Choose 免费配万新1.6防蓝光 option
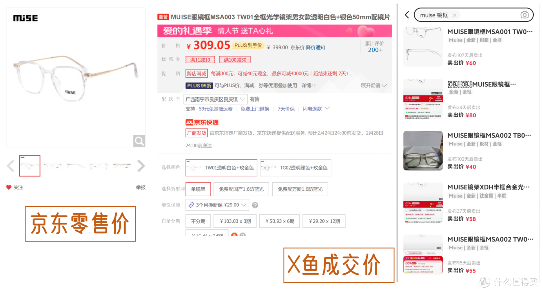Image resolution: width=543 pixels, height=293 pixels. tap(300, 189)
